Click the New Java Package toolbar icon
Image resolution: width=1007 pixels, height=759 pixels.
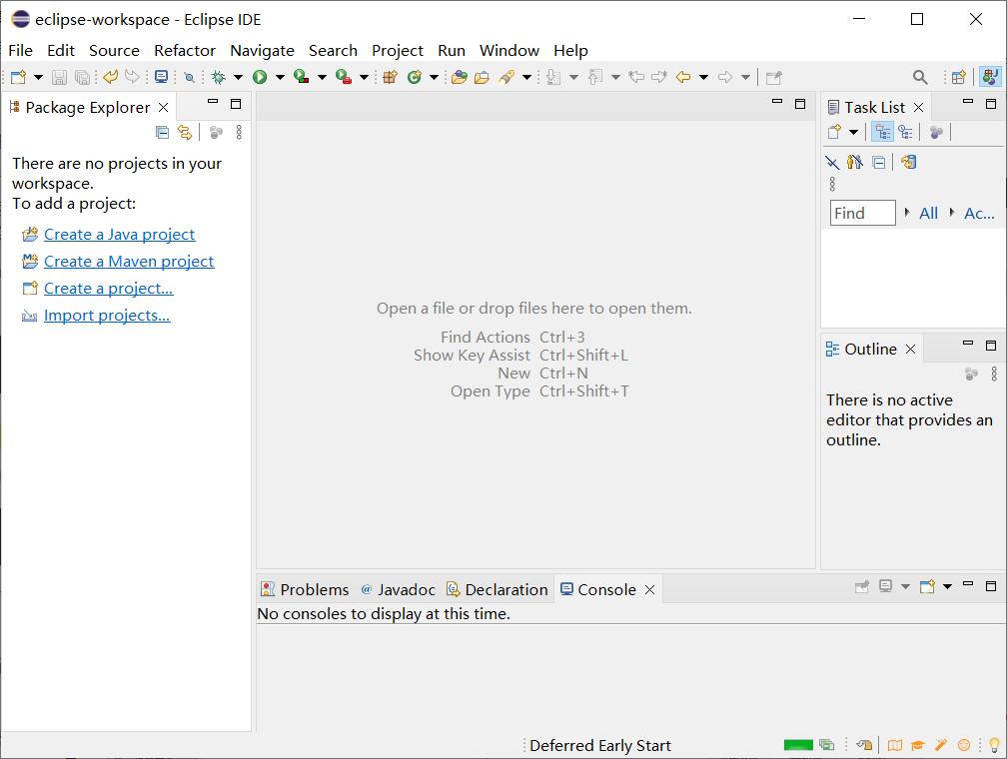click(x=390, y=78)
